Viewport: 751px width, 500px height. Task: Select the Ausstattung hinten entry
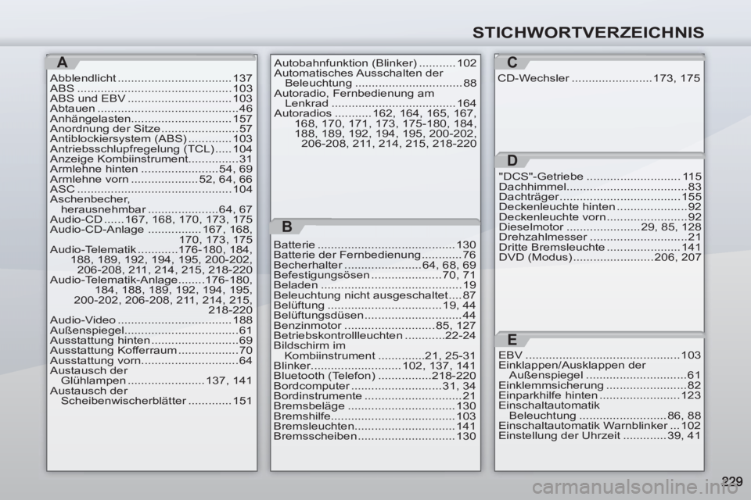click(151, 340)
